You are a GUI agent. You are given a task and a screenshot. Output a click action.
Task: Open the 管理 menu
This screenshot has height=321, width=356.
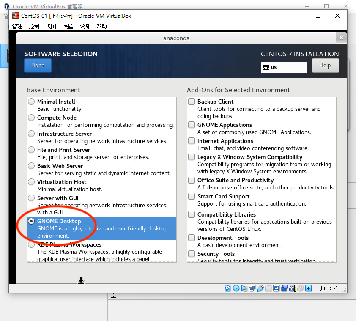pos(17,26)
